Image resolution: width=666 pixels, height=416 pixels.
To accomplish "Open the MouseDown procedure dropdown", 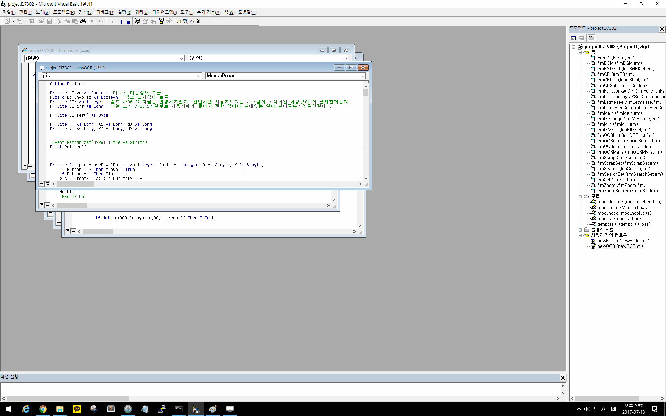I will tap(362, 76).
